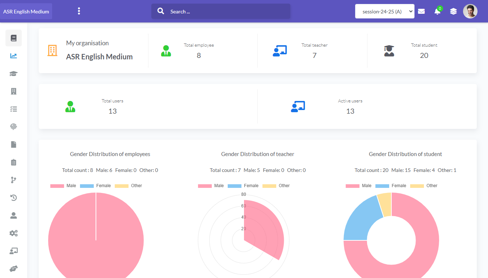Click the search magnifier icon

[x=161, y=11]
